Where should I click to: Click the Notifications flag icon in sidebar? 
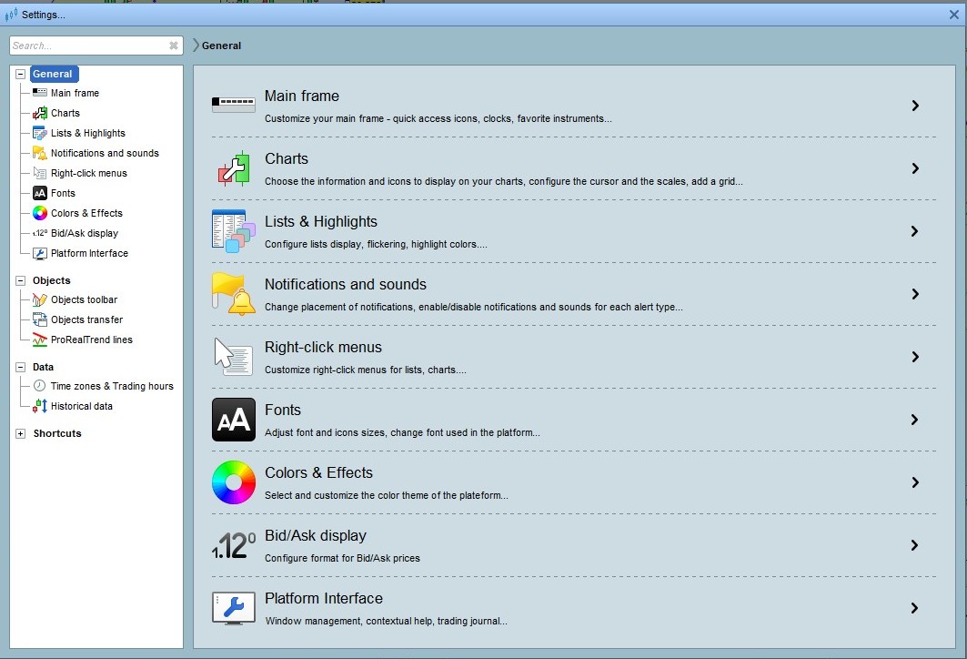click(x=39, y=153)
